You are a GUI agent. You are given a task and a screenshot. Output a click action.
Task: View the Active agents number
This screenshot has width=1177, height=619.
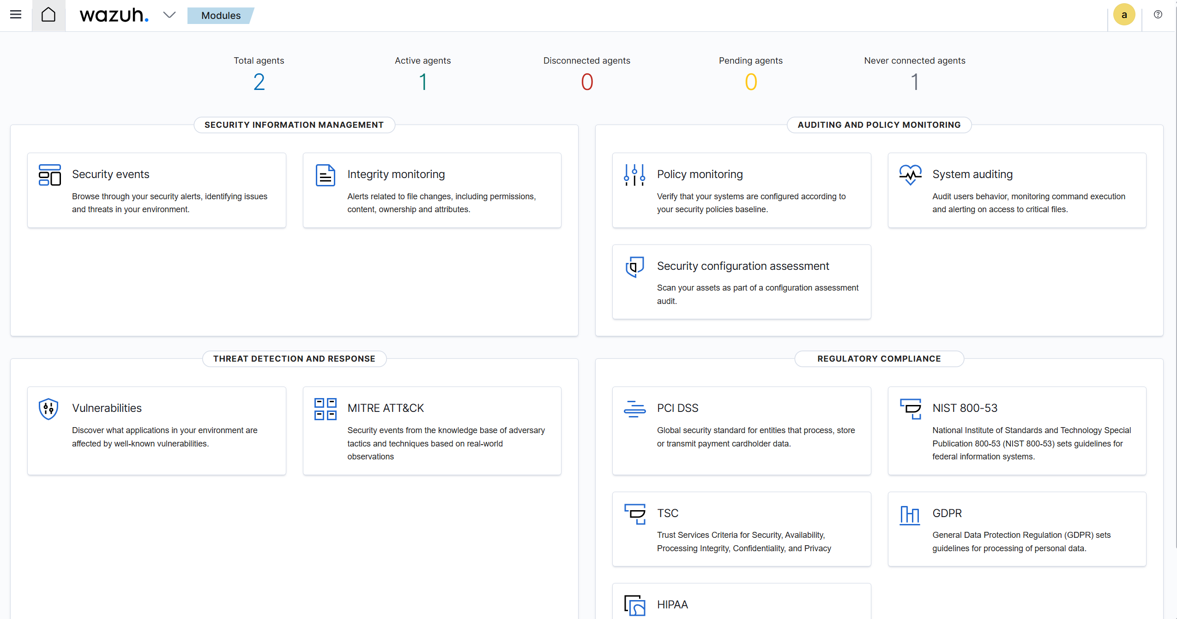423,82
